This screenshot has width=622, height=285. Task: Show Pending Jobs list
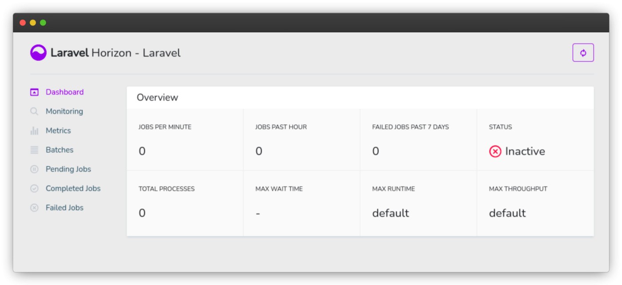point(68,169)
